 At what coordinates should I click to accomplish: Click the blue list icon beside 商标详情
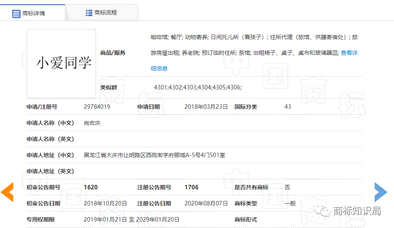(16, 14)
